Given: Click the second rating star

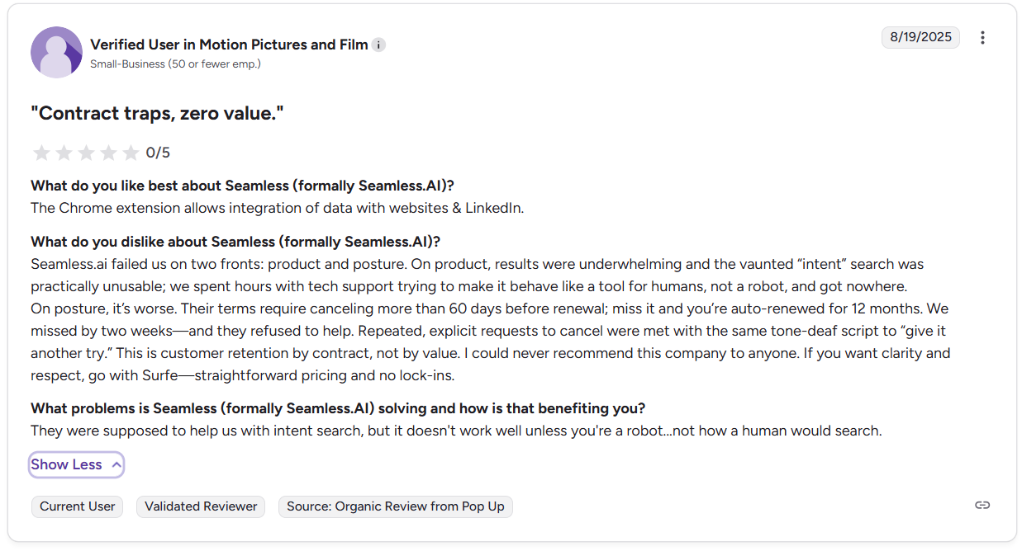Looking at the screenshot, I should 64,153.
